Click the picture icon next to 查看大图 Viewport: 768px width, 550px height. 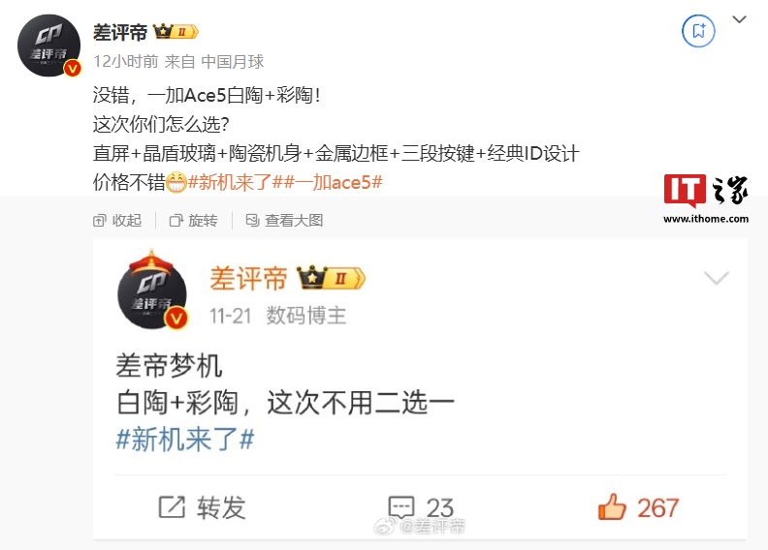coord(252,221)
